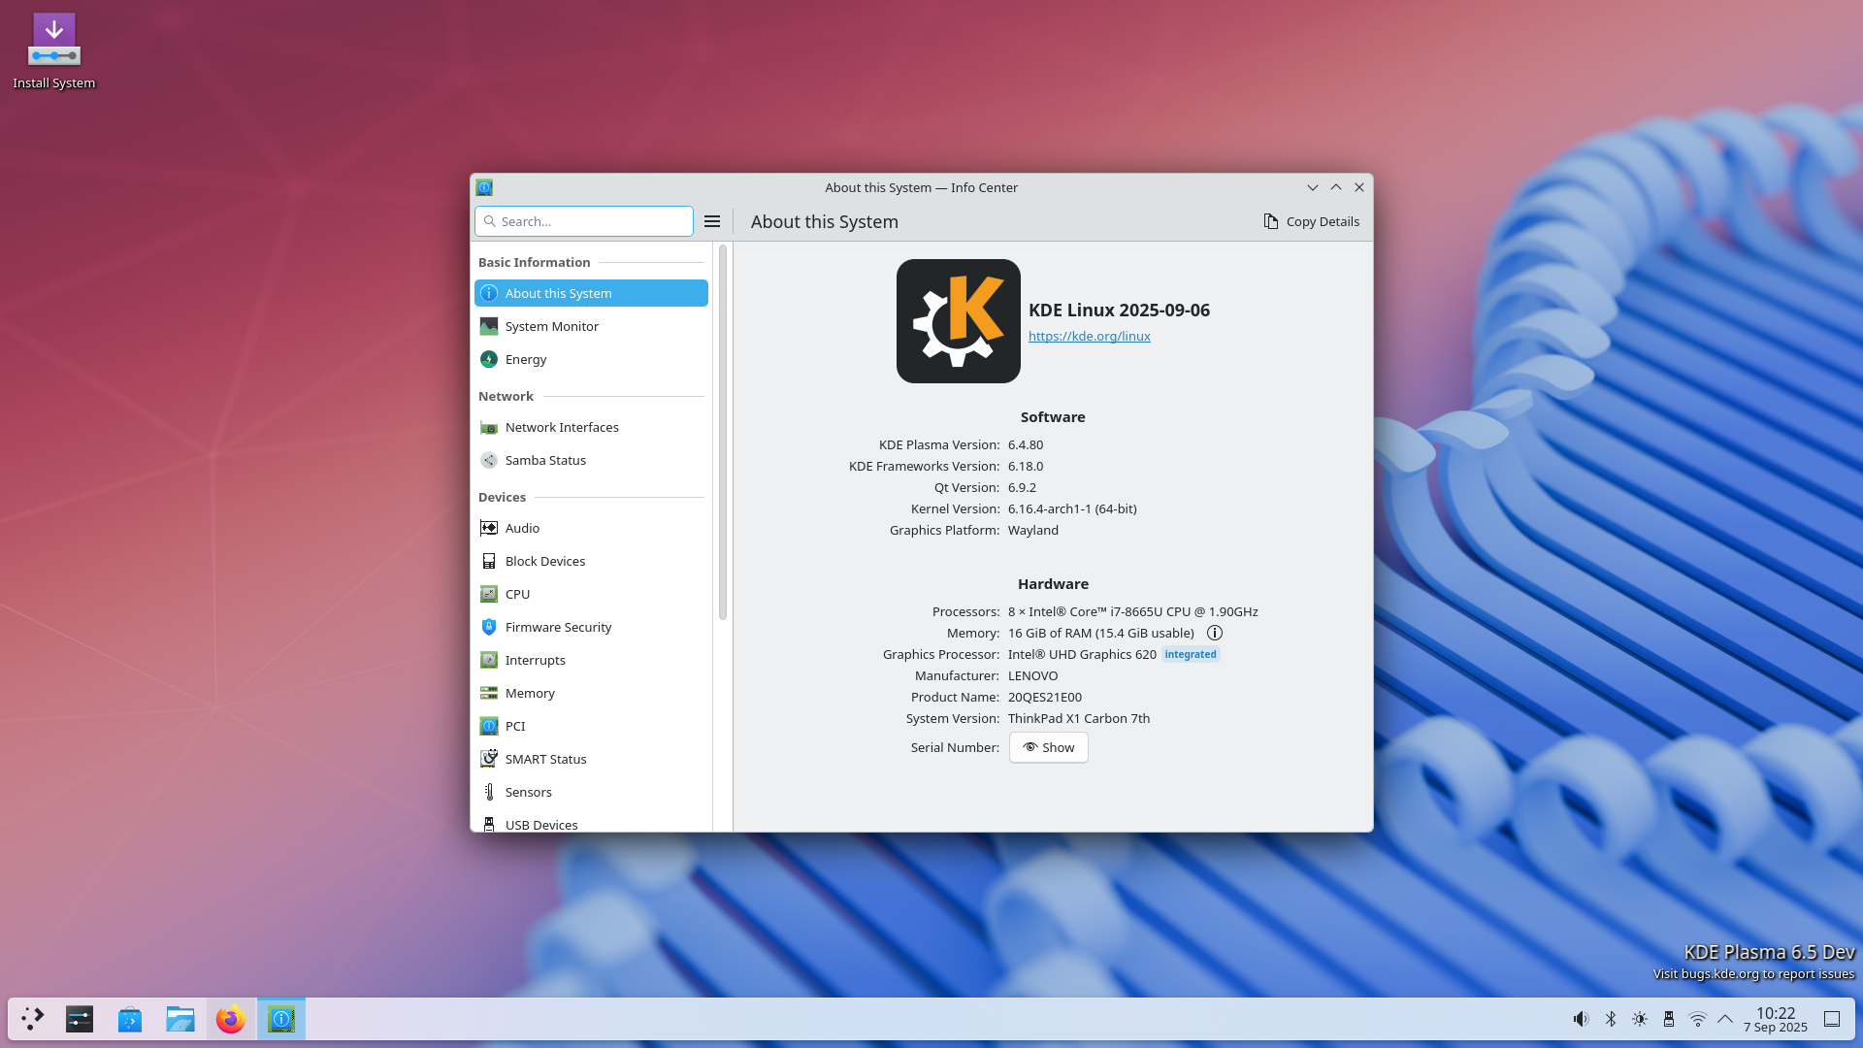
Task: Click the Firmware Security shield icon
Action: coord(489,627)
